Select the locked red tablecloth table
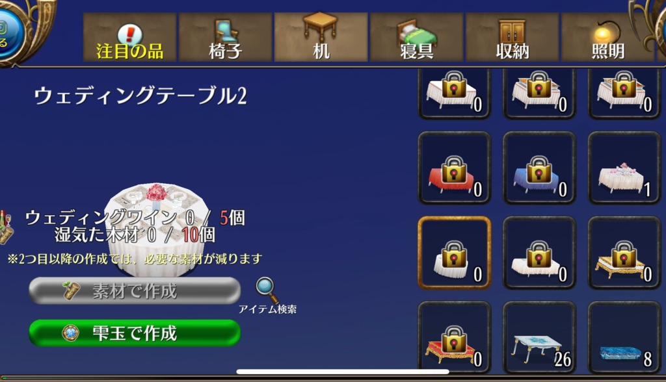Image resolution: width=666 pixels, height=382 pixels. coord(455,168)
